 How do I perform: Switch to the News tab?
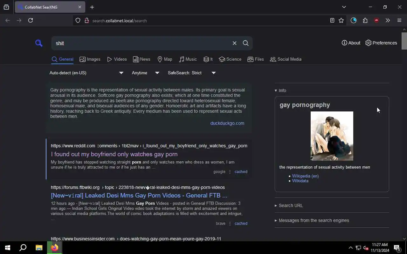pos(141,59)
